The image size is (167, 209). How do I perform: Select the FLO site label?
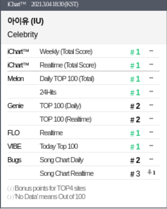(14, 133)
